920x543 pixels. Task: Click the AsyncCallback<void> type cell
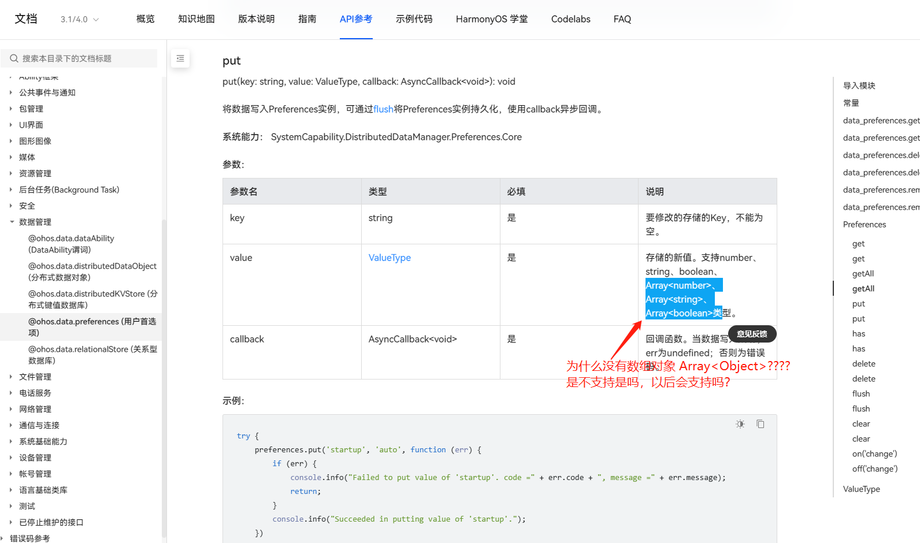coord(431,352)
